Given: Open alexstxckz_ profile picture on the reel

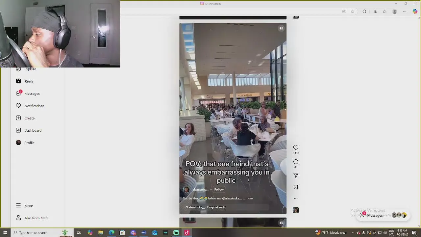Looking at the screenshot, I should 186,190.
